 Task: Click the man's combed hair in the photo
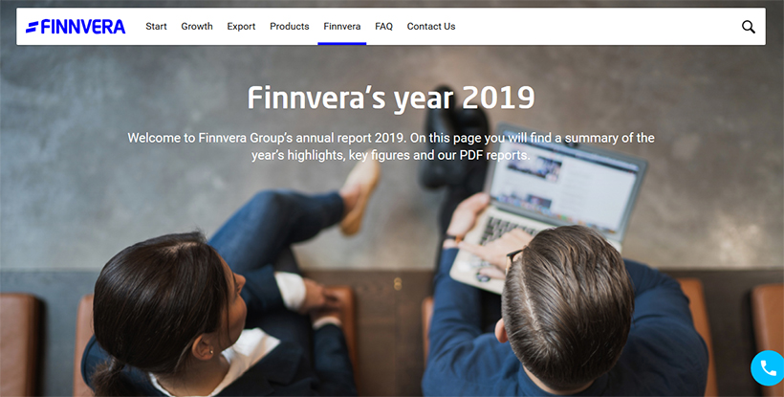[x=568, y=295]
